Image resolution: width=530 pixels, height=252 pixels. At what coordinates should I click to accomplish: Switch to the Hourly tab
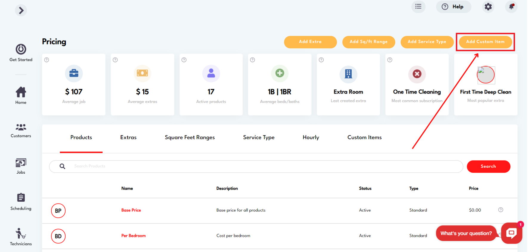311,138
